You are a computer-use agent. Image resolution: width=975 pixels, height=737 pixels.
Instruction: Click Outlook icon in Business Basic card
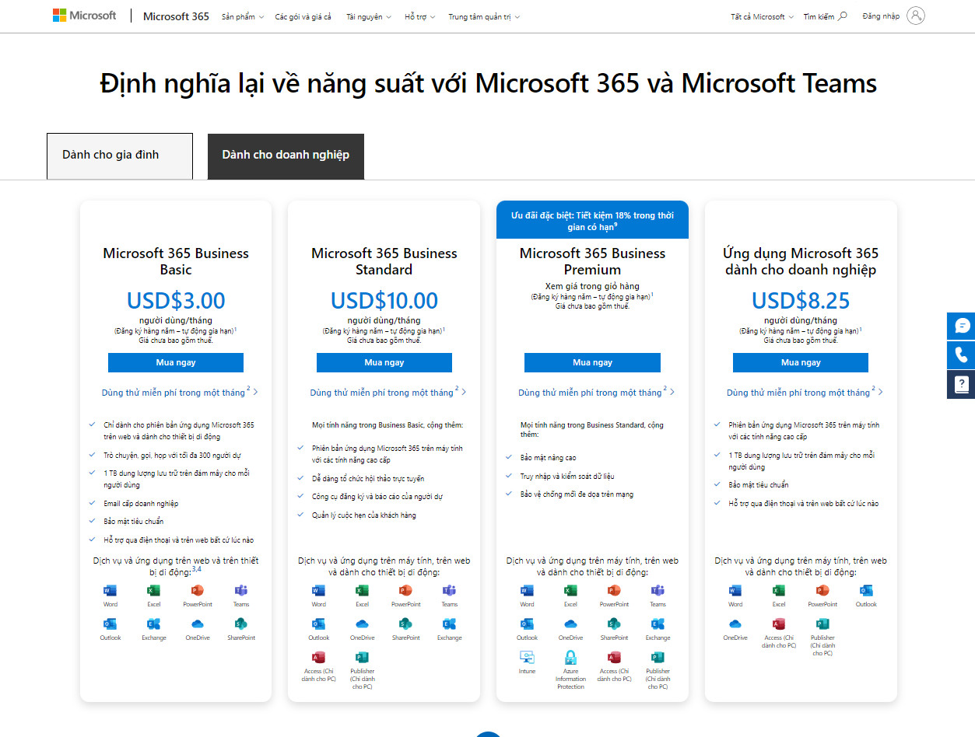pyautogui.click(x=110, y=624)
